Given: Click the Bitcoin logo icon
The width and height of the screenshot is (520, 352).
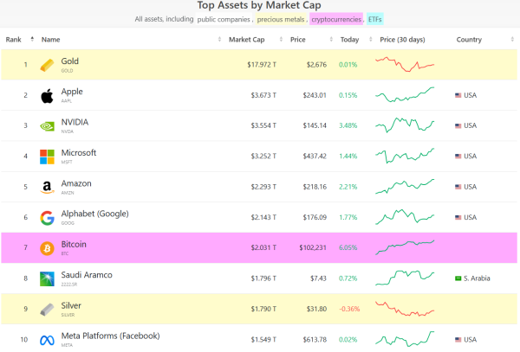Looking at the screenshot, I should tap(47, 248).
